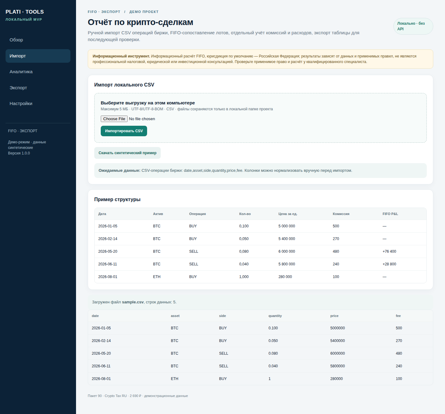
Task: Click the 5800000 price value
Action: (x=337, y=366)
